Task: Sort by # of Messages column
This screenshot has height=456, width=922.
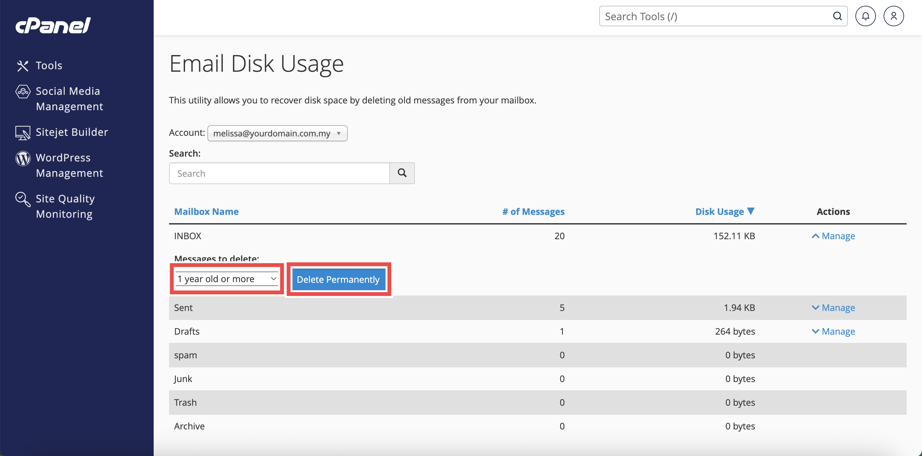Action: [x=533, y=212]
